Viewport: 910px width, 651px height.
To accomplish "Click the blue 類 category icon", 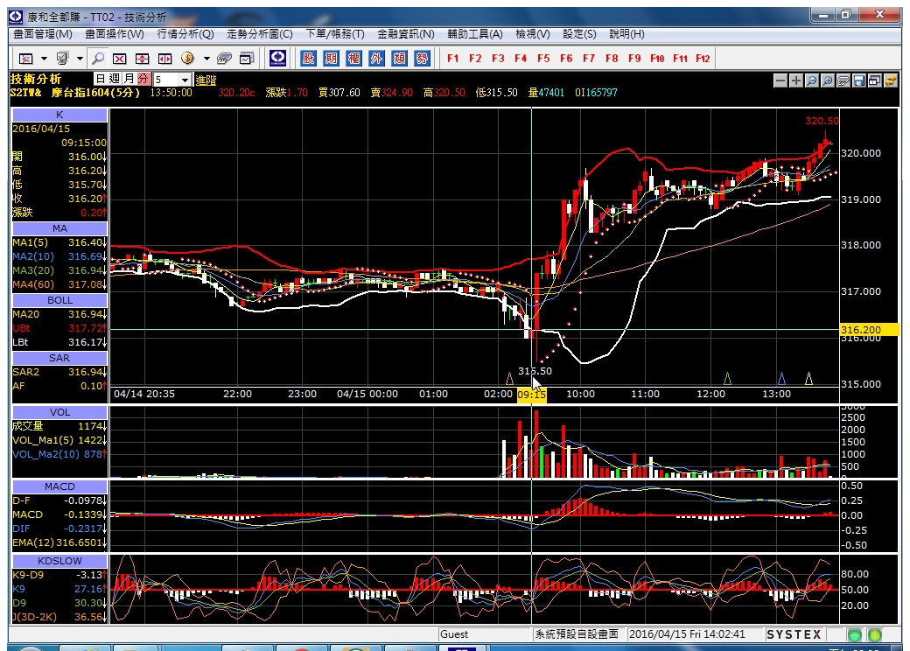I will click(x=399, y=58).
